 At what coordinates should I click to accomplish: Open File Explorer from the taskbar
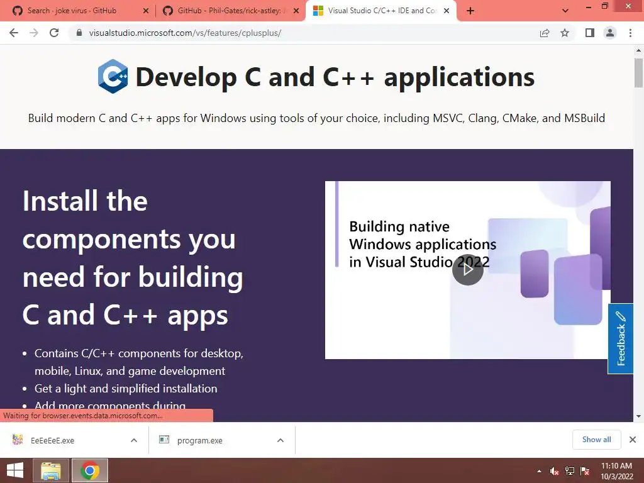(50, 470)
